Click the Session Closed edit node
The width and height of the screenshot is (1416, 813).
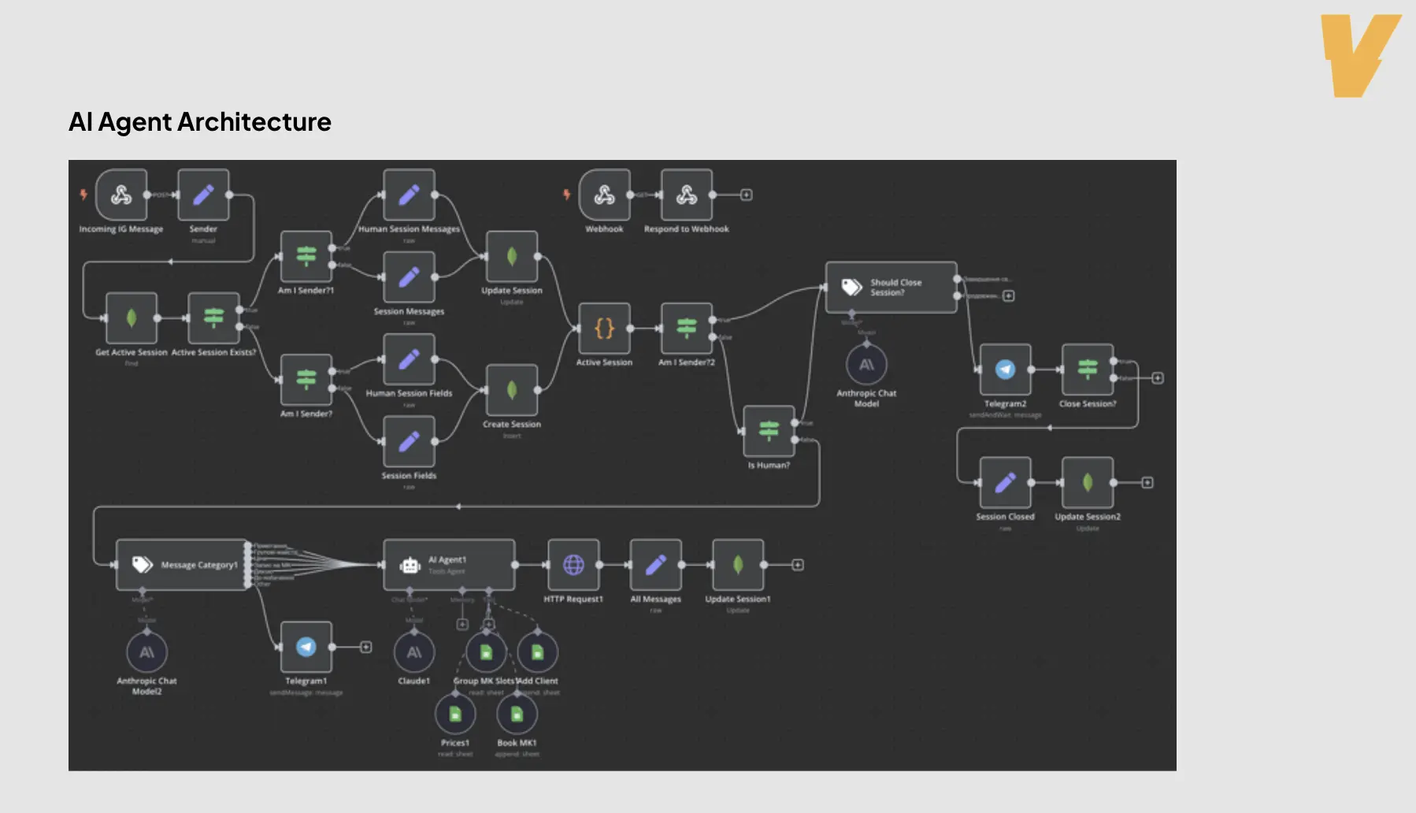point(1004,482)
